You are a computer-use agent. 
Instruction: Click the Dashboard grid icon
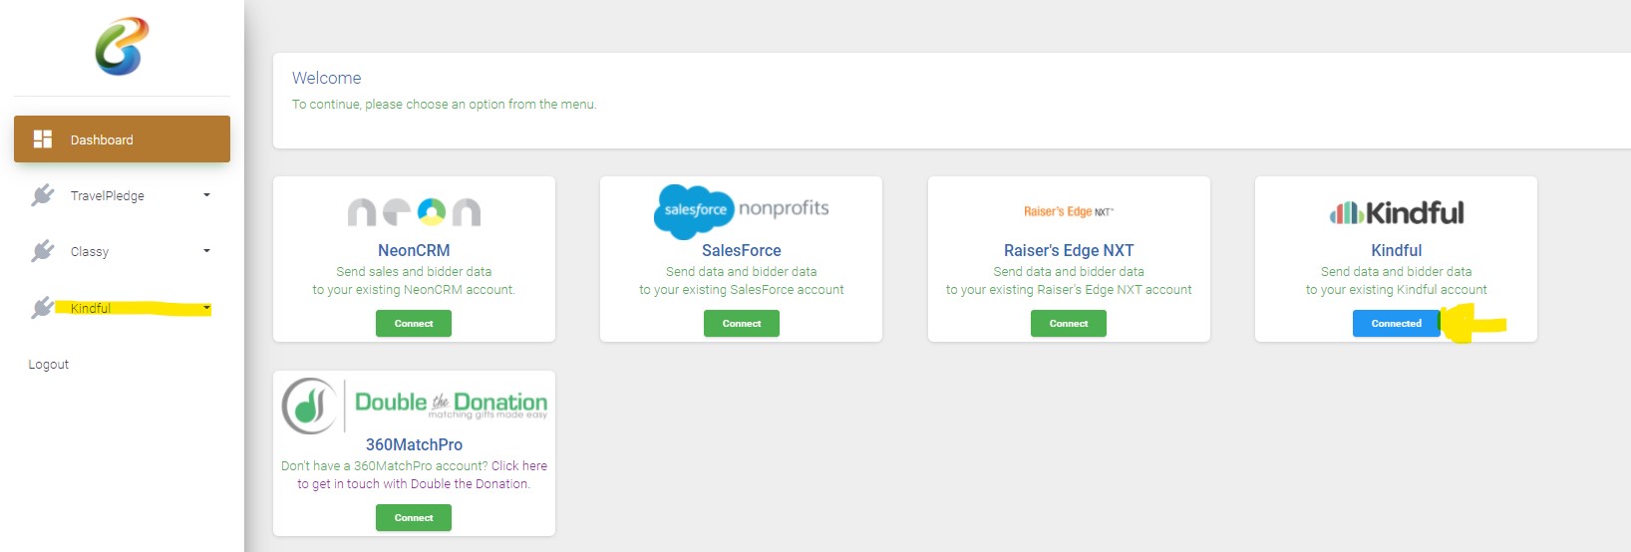pos(43,139)
